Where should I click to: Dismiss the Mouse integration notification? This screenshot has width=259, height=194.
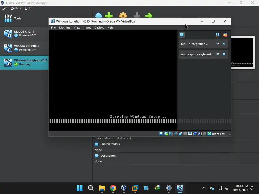[224, 44]
